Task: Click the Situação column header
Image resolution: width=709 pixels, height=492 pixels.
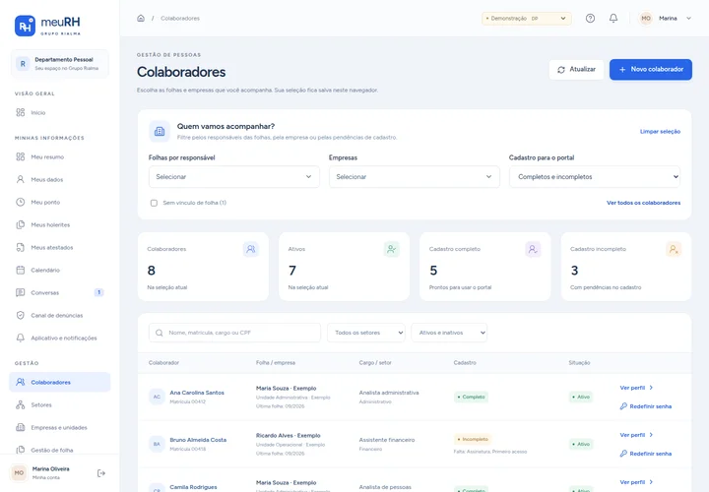Action: (x=579, y=363)
